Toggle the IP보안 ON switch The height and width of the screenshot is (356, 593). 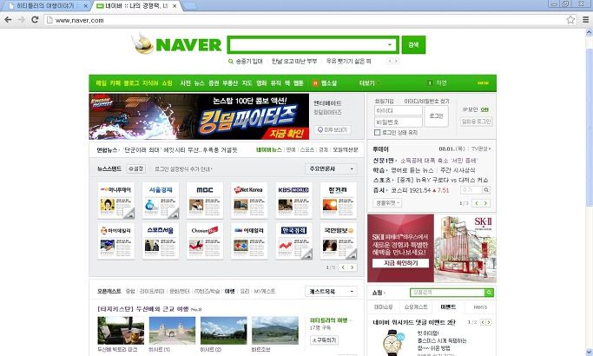484,109
